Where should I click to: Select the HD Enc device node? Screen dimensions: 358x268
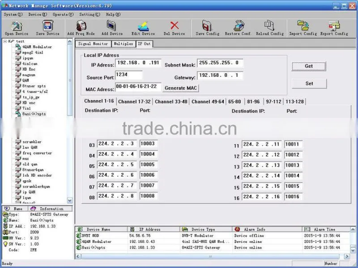click(29, 69)
